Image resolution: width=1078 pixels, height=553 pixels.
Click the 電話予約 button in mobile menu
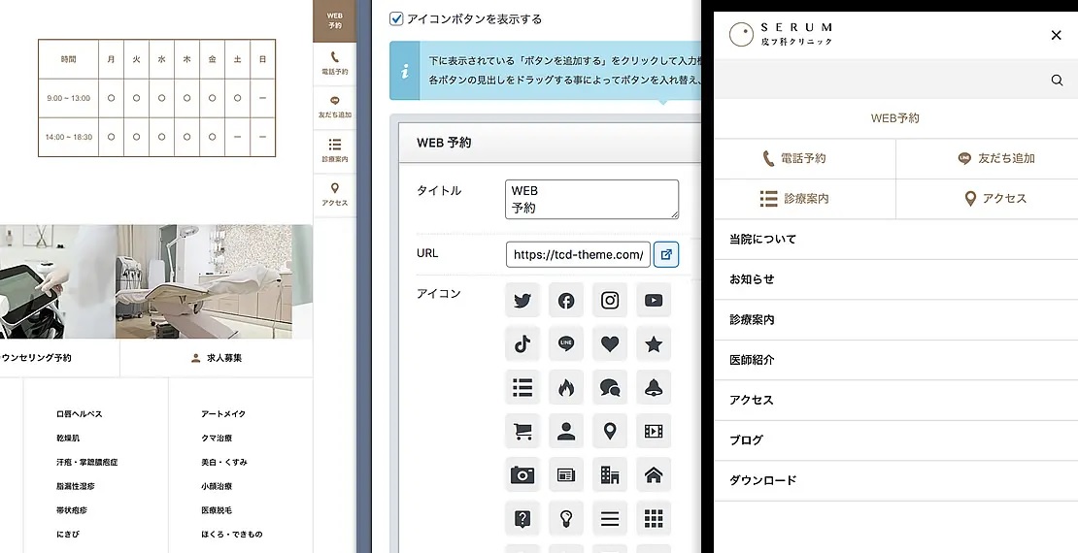(804, 158)
